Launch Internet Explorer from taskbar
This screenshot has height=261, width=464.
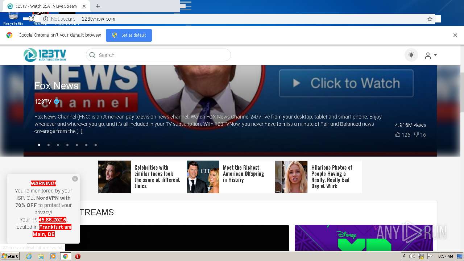[x=29, y=256]
